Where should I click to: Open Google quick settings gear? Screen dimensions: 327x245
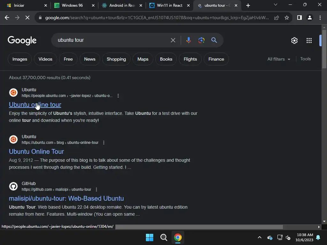[x=294, y=41]
